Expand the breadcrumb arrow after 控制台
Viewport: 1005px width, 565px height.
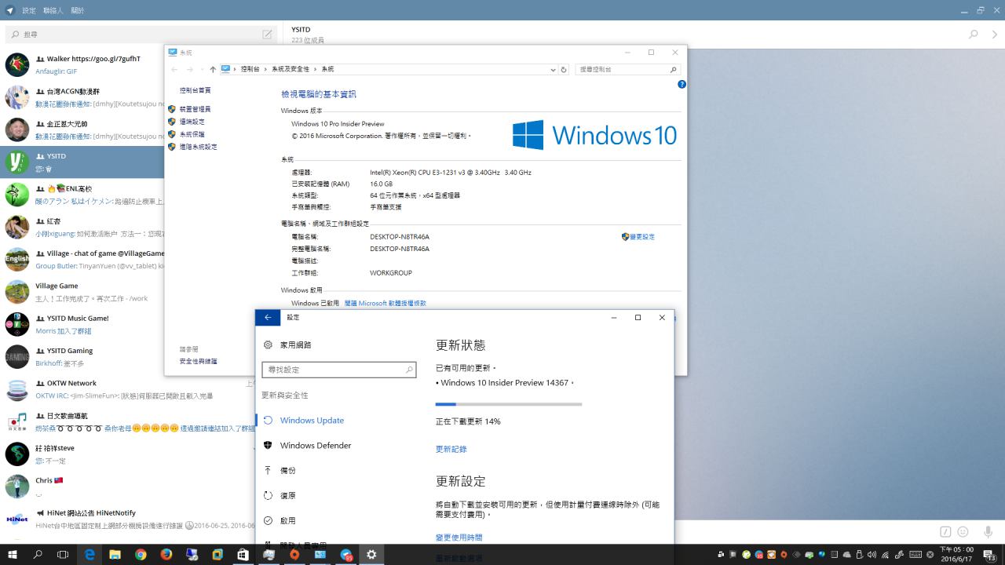tap(266, 70)
